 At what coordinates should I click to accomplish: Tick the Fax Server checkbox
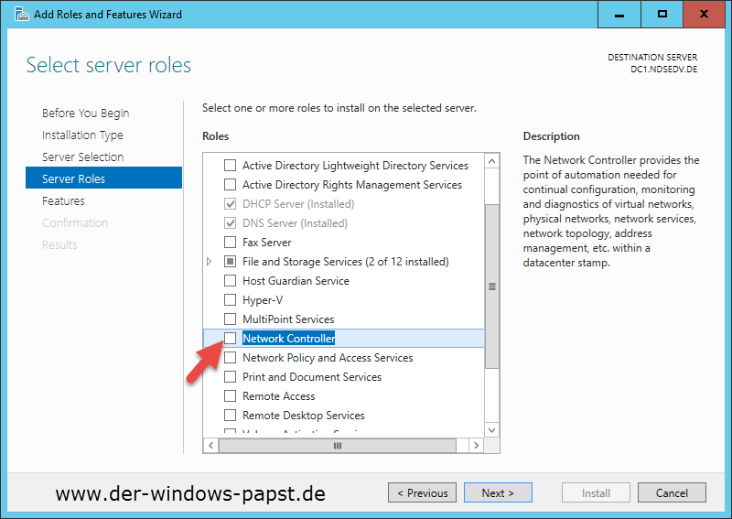click(231, 243)
